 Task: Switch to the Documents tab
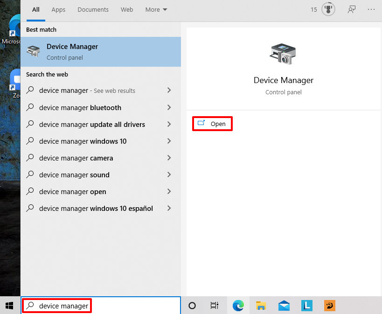pos(93,9)
